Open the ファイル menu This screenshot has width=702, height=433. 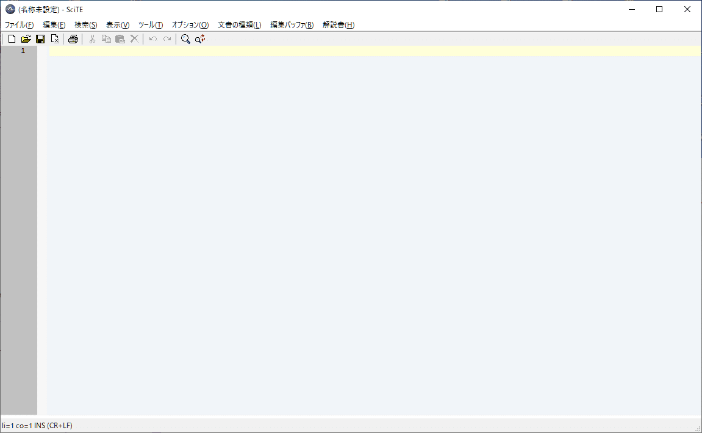click(x=19, y=24)
